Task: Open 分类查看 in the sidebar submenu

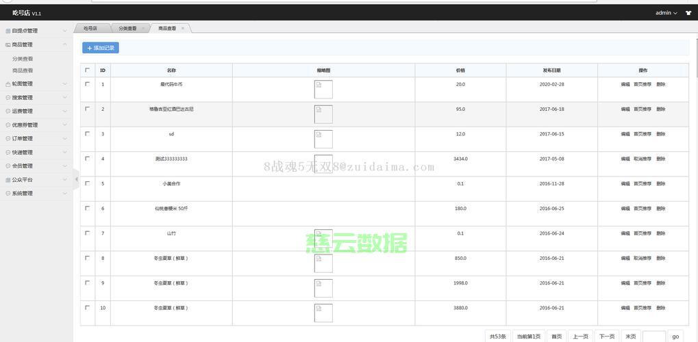Action: point(23,59)
